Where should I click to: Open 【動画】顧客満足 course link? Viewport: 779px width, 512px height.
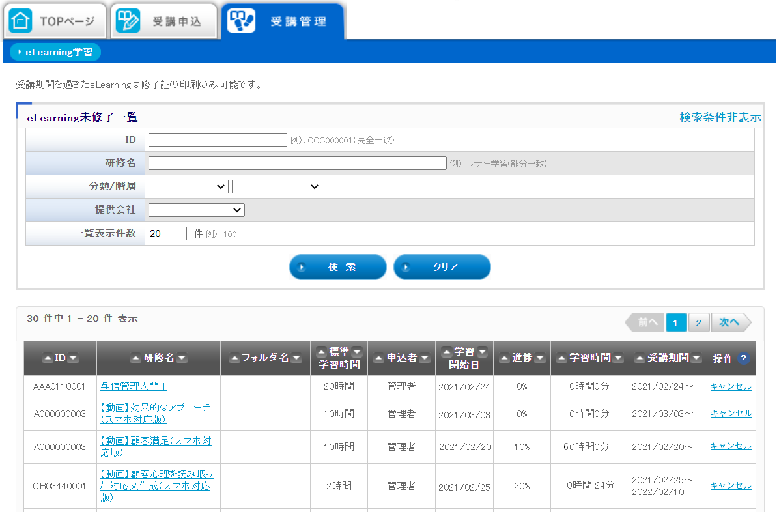pyautogui.click(x=156, y=446)
